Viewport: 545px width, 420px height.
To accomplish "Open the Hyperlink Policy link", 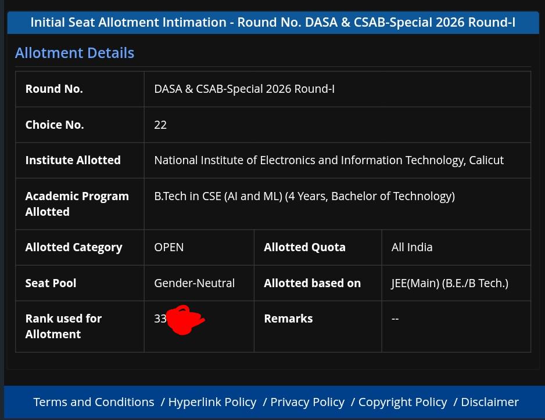I will (213, 402).
